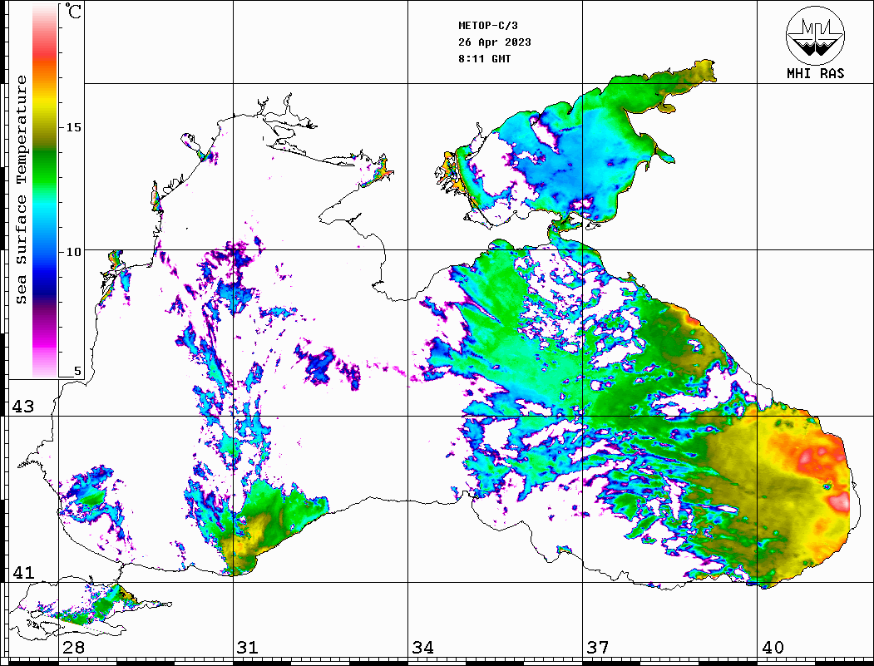The width and height of the screenshot is (874, 666).
Task: Click latitude label '41'
Action: pyautogui.click(x=23, y=572)
